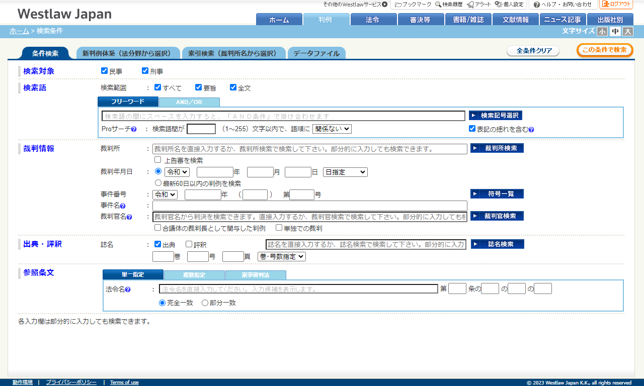The width and height of the screenshot is (644, 386).
Task: Toggle 表記の揺れを含む checkbox
Action: [472, 128]
